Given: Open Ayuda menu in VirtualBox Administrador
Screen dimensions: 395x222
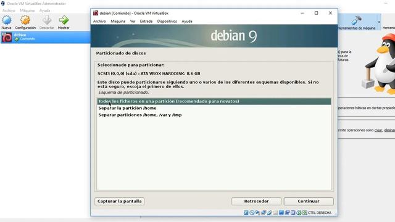Looking at the screenshot, I should tap(44, 10).
